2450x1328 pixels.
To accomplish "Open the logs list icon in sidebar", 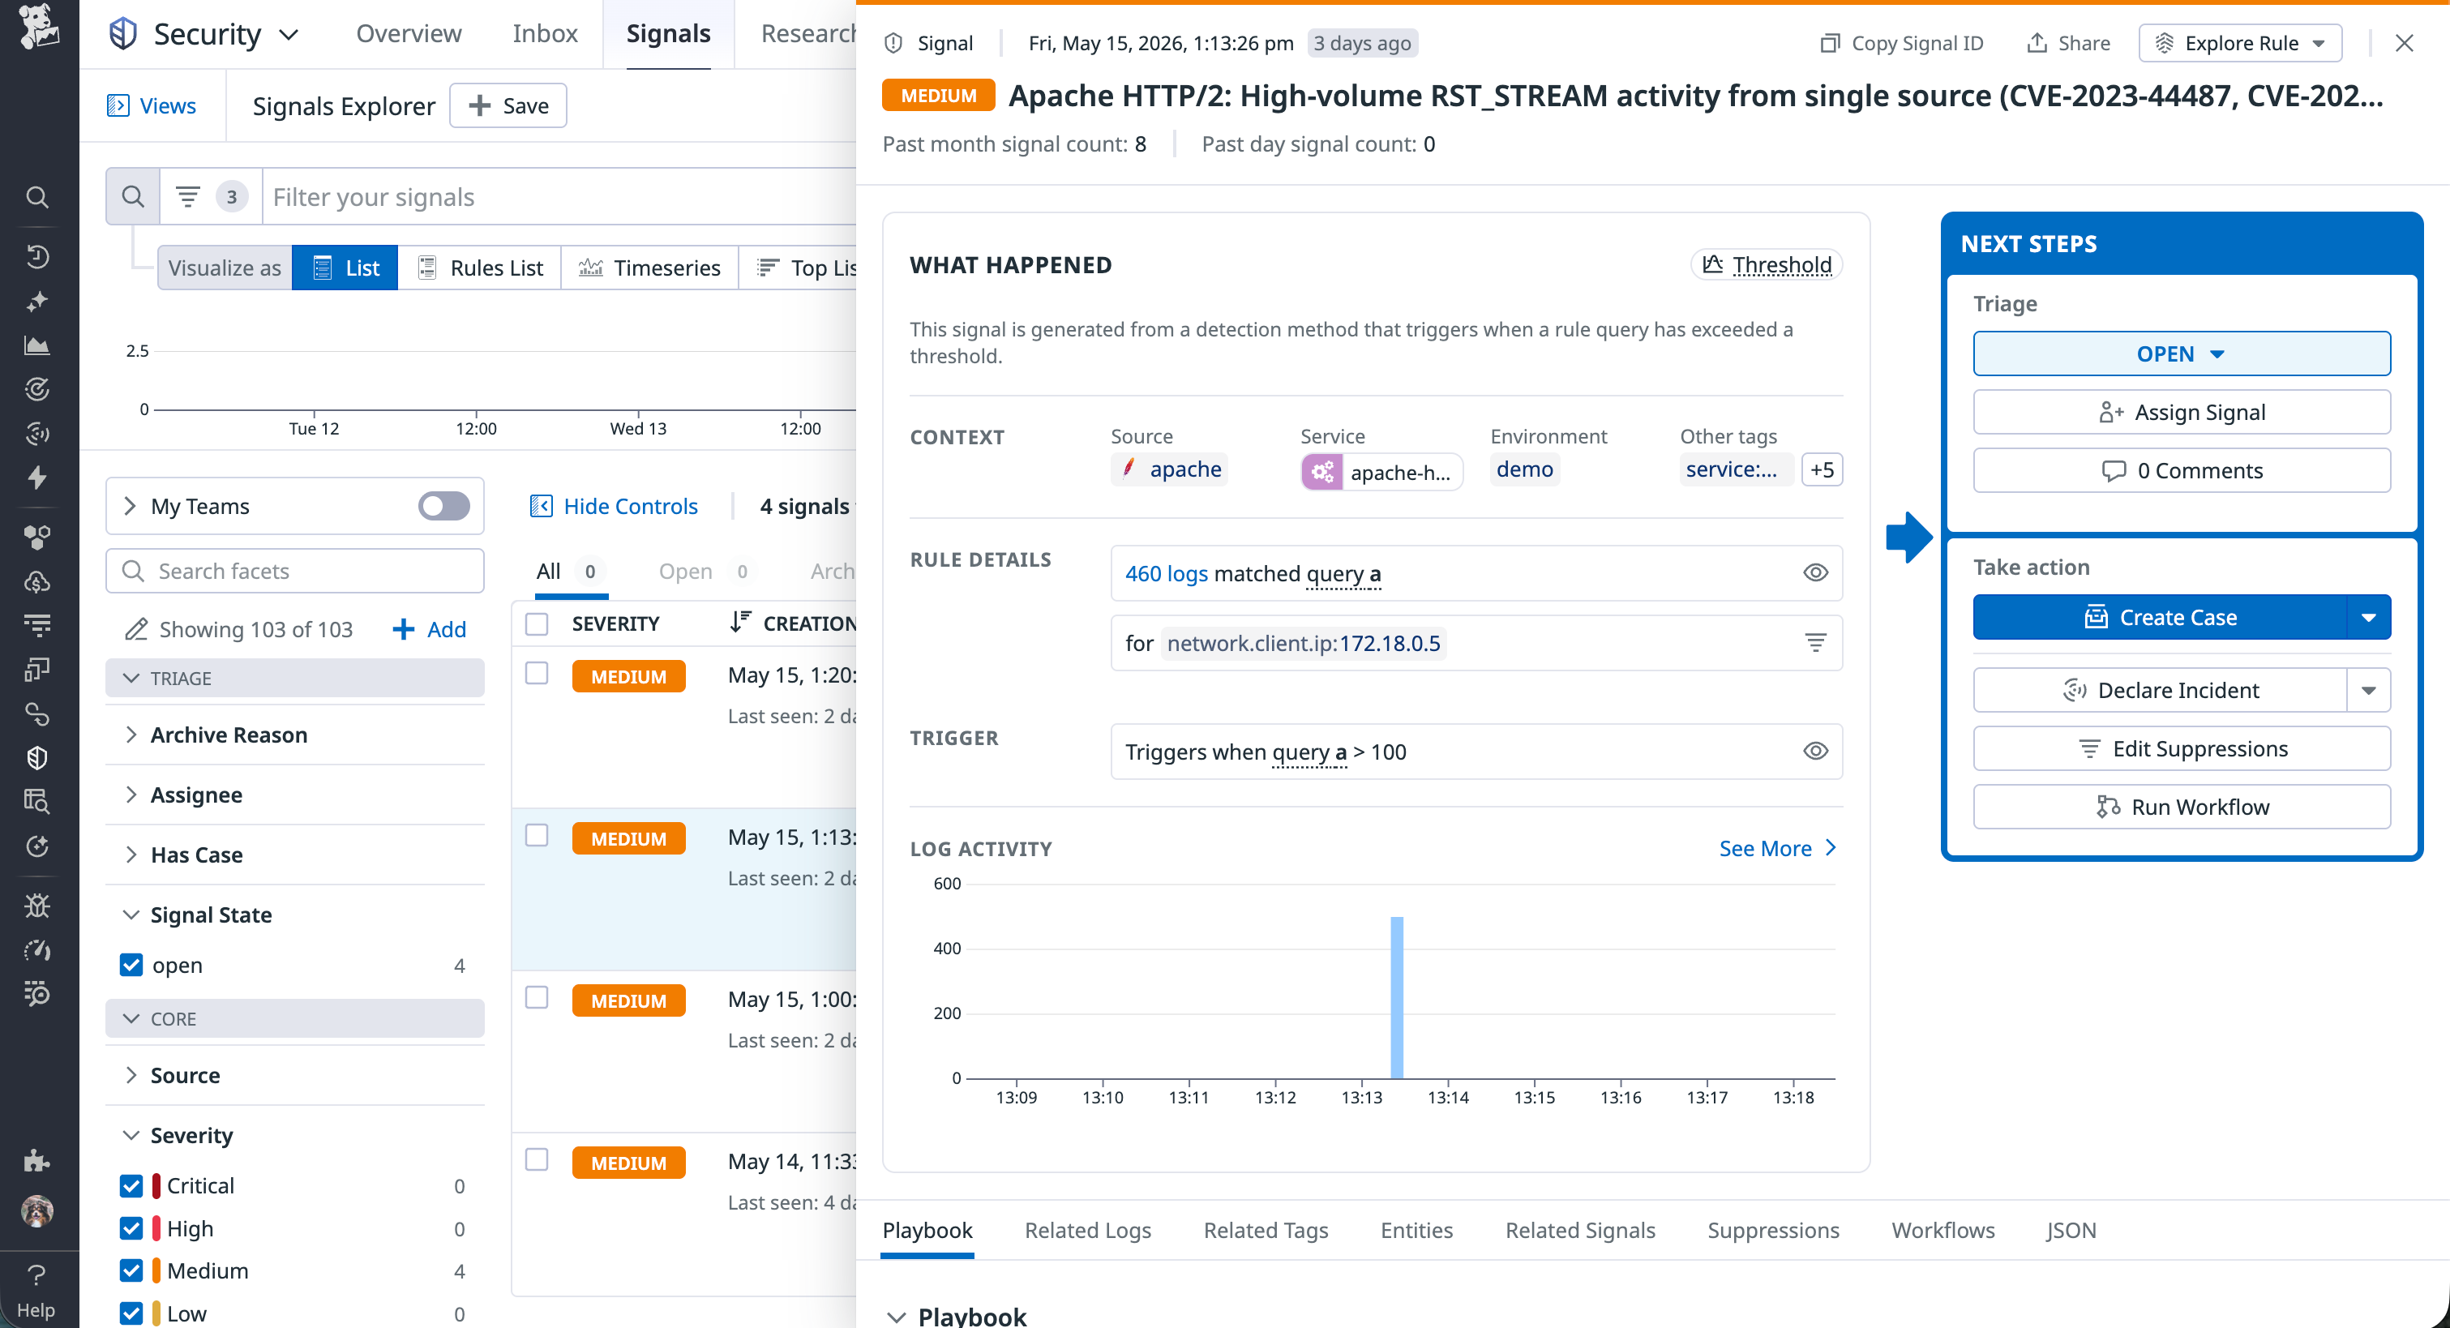I will pyautogui.click(x=37, y=625).
